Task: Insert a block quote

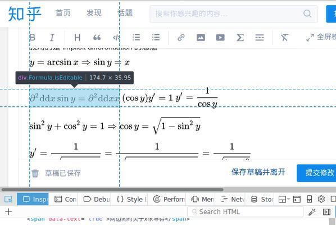Action: (97, 38)
